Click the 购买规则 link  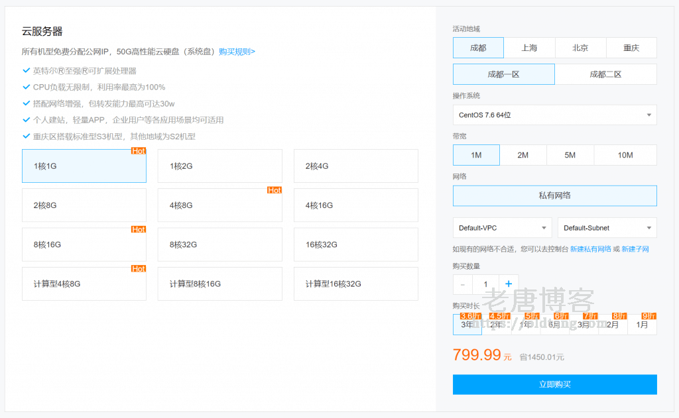click(235, 51)
